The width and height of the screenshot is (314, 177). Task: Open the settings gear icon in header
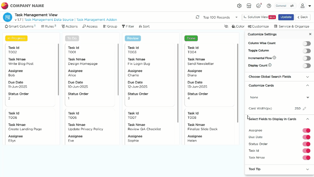(239, 6)
